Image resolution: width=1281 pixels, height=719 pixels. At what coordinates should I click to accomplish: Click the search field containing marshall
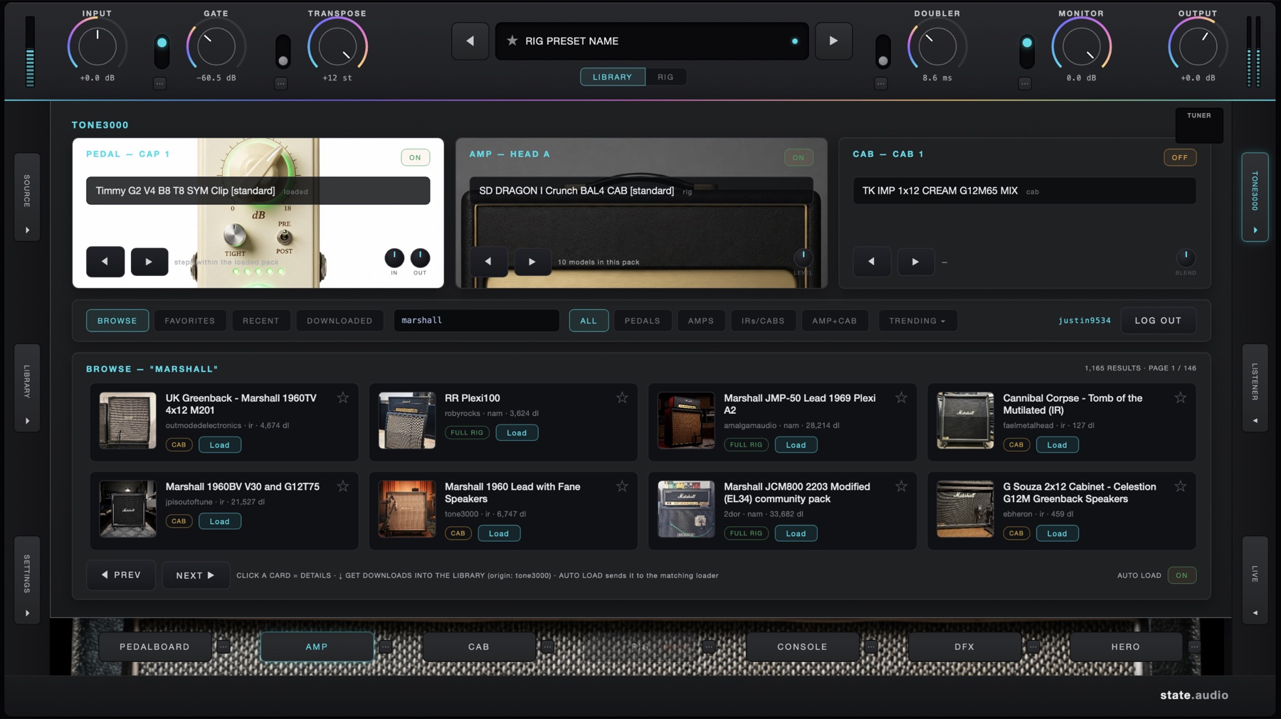[x=476, y=321]
